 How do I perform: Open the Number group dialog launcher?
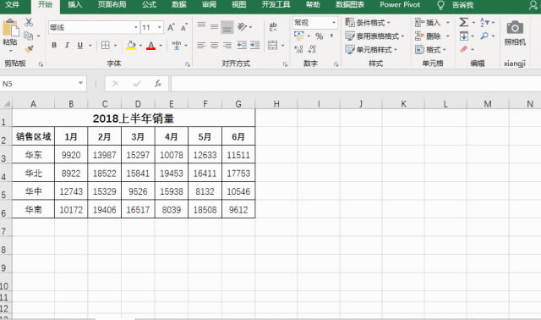[x=336, y=64]
